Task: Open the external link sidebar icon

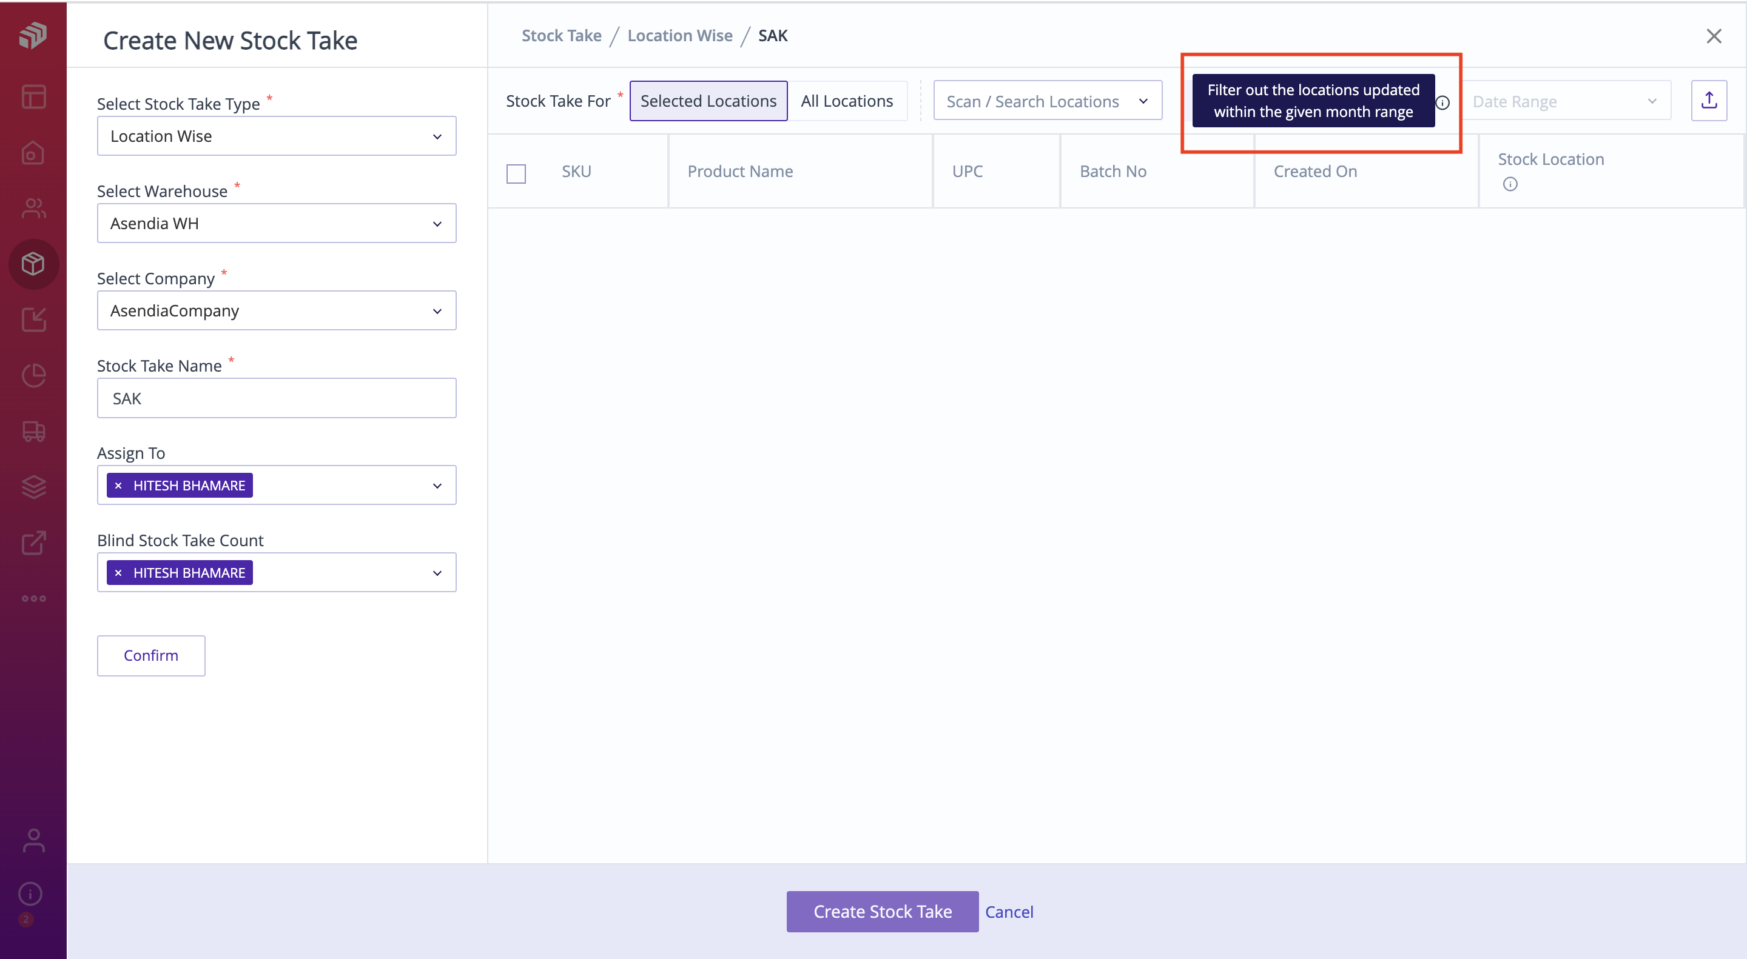Action: click(x=33, y=542)
